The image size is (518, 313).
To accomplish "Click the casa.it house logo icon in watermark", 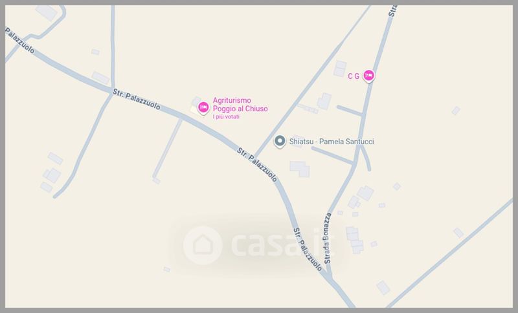I will point(203,245).
